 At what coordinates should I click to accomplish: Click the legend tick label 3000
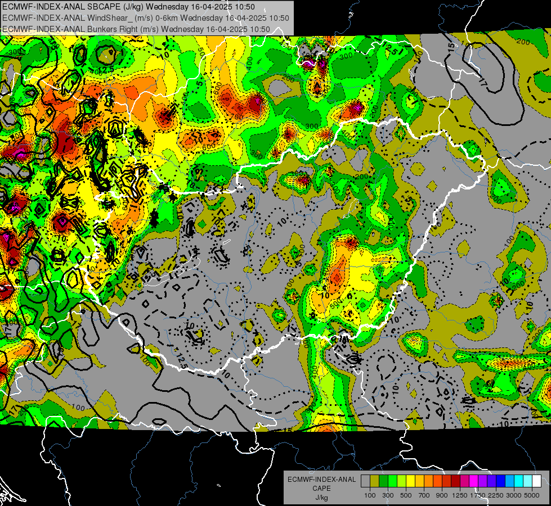tap(513, 495)
